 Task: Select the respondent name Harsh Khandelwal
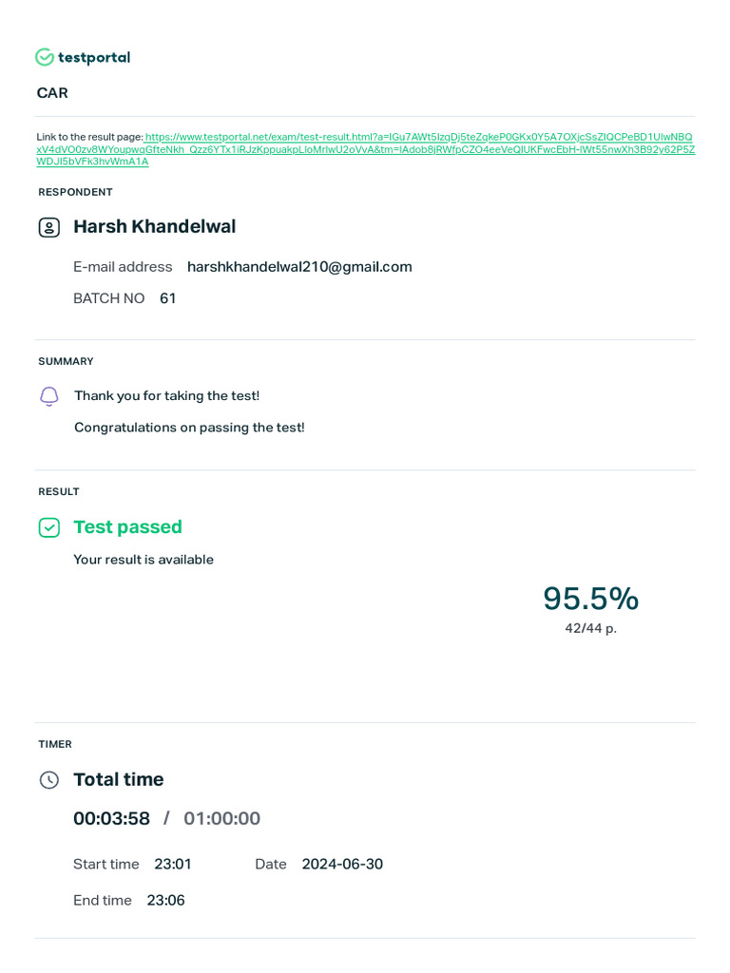coord(154,227)
